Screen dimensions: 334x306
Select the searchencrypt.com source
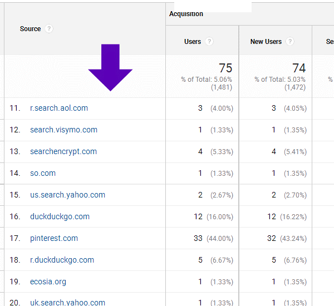63,151
